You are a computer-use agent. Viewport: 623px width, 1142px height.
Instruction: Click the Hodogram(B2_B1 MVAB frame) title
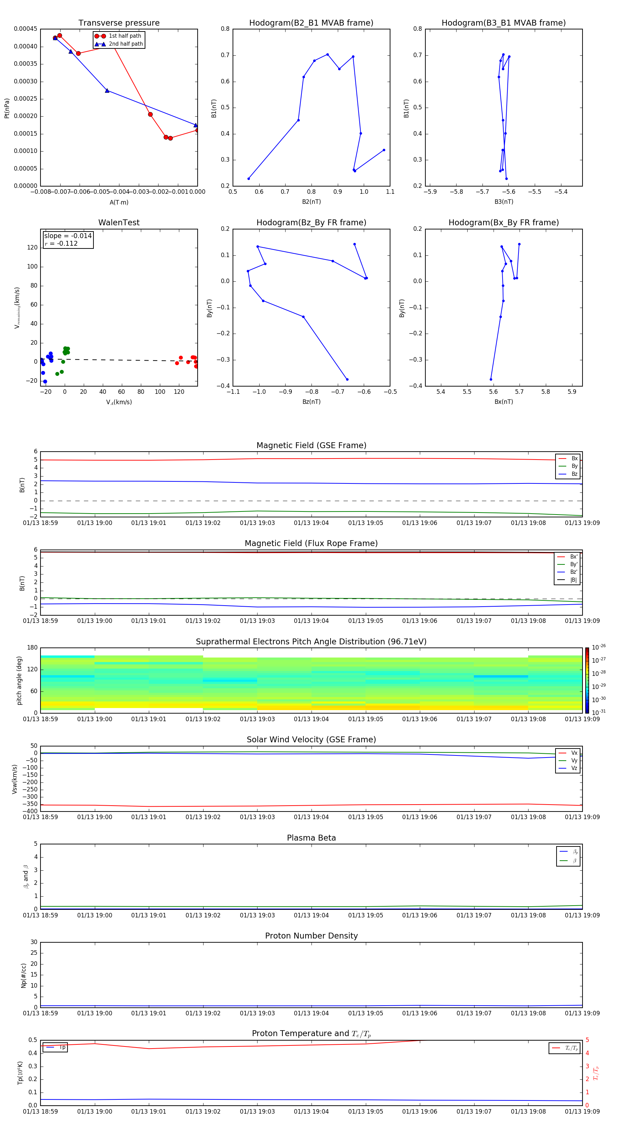(311, 23)
